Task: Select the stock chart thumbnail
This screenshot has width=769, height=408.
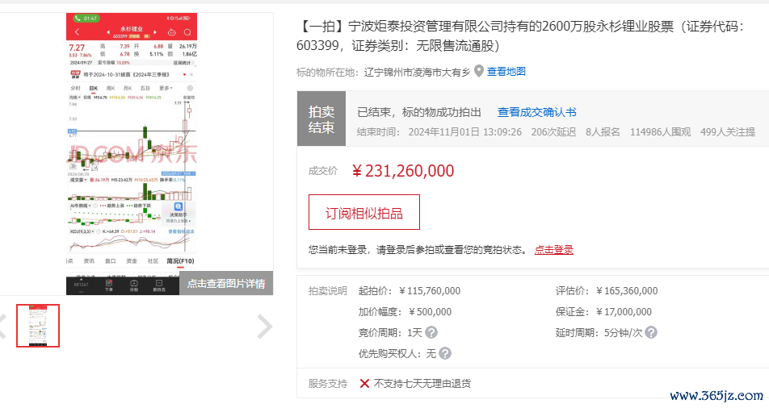Action: [38, 326]
